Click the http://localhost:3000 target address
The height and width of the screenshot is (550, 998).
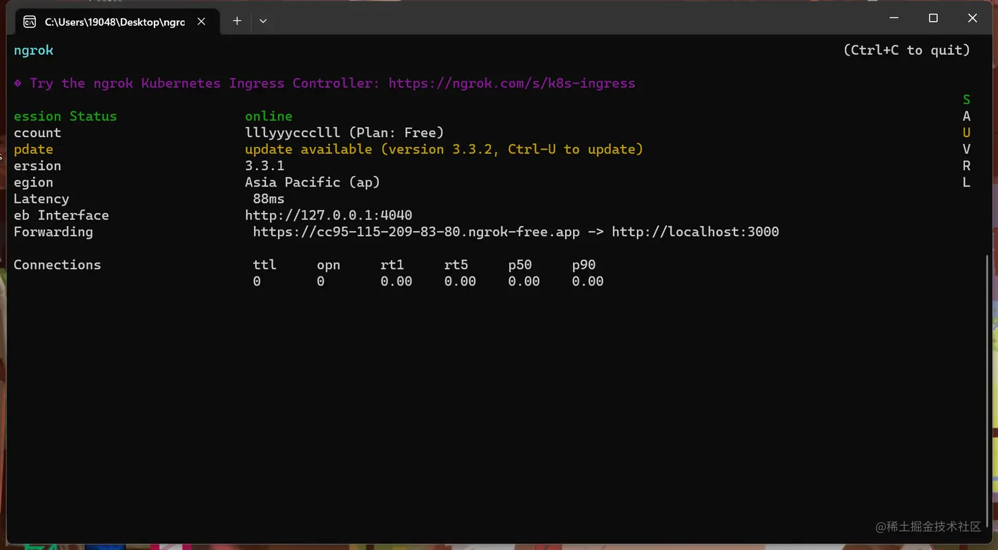[x=695, y=231]
